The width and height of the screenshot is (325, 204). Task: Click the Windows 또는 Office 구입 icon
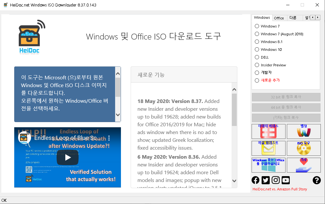(x=268, y=165)
